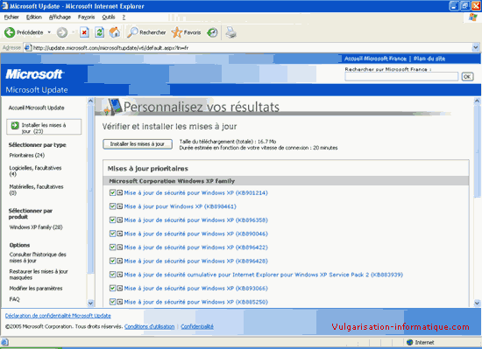The image size is (482, 349).
Task: Uncheck the KB896358 security update checkbox
Action: pos(112,220)
